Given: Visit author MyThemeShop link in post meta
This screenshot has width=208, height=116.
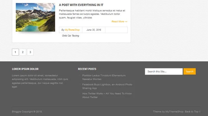Looking at the screenshot, I should click(72, 30).
